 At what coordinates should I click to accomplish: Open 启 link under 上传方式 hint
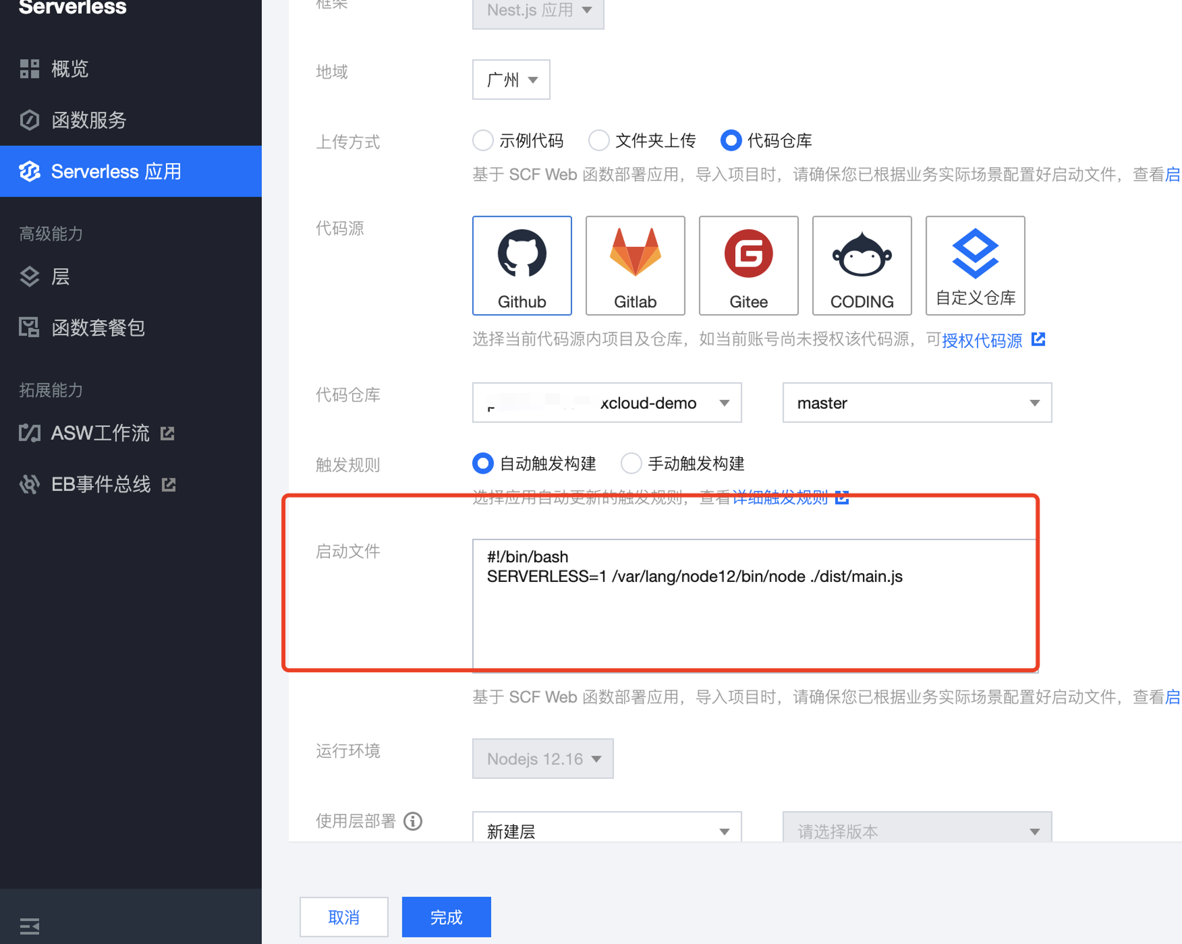point(1173,174)
